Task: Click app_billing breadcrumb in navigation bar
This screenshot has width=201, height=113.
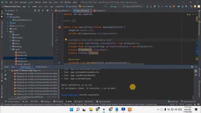Action: pyautogui.click(x=71, y=6)
